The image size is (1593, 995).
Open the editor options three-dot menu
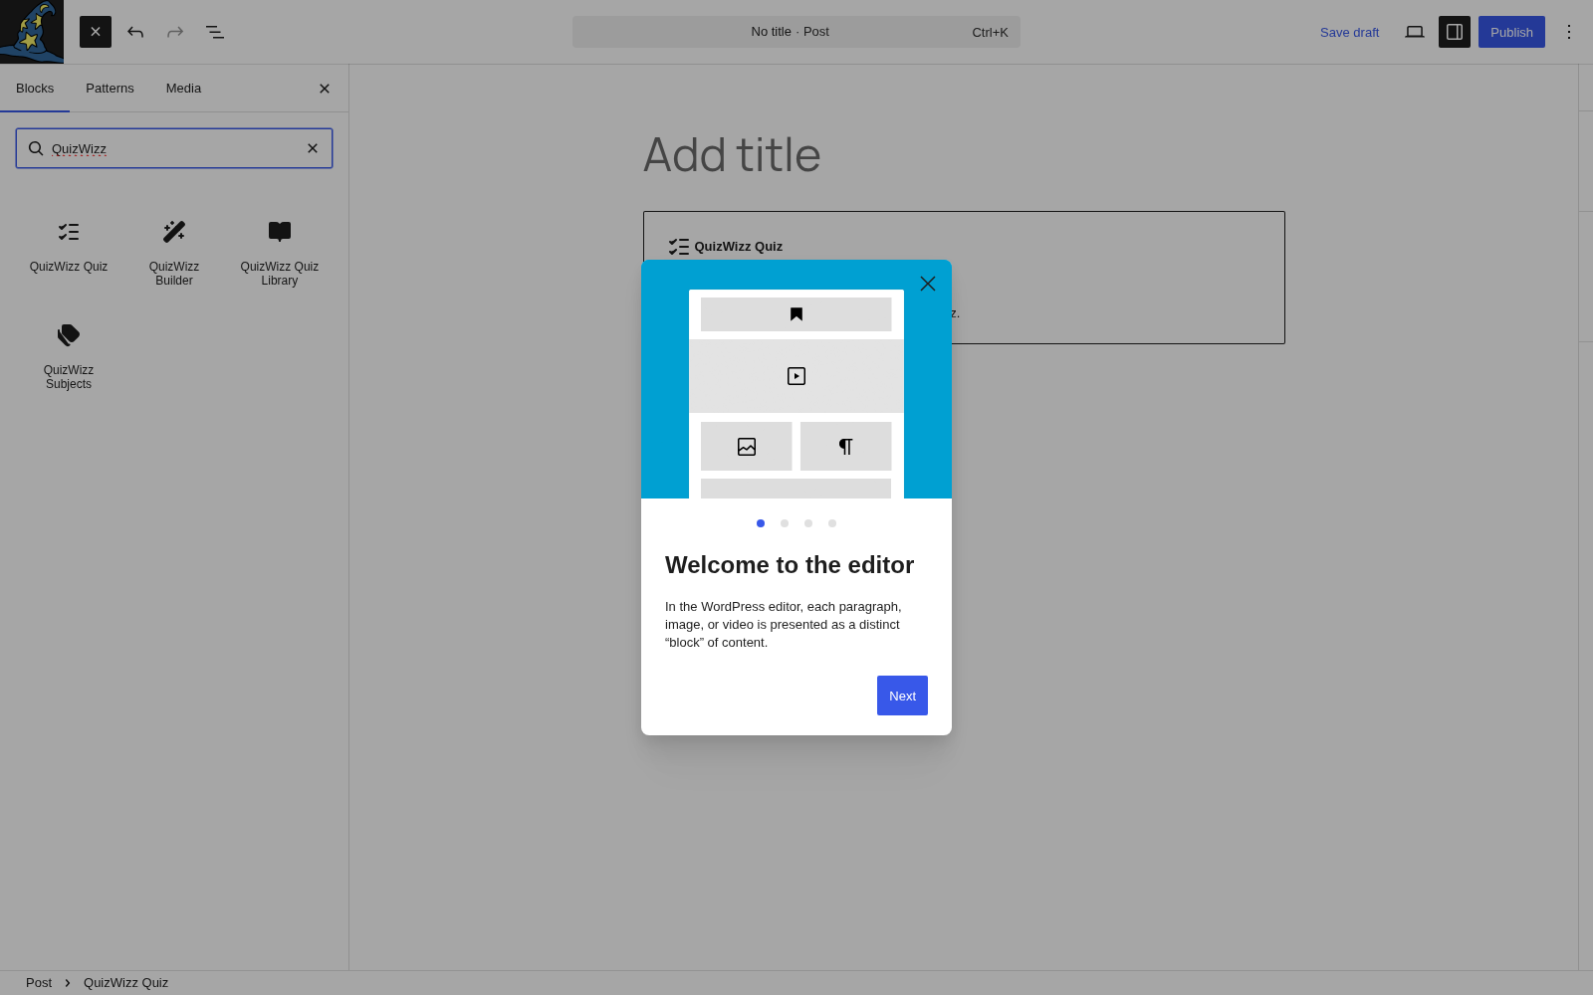1569,32
